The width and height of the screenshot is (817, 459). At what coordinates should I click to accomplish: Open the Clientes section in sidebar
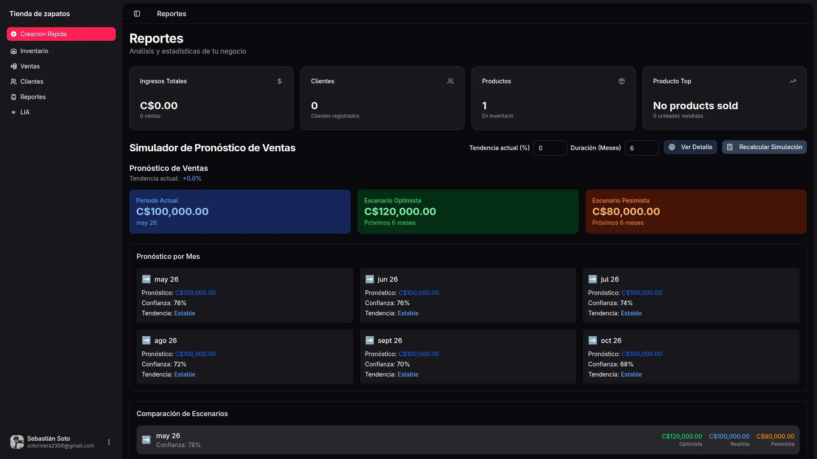click(61, 82)
